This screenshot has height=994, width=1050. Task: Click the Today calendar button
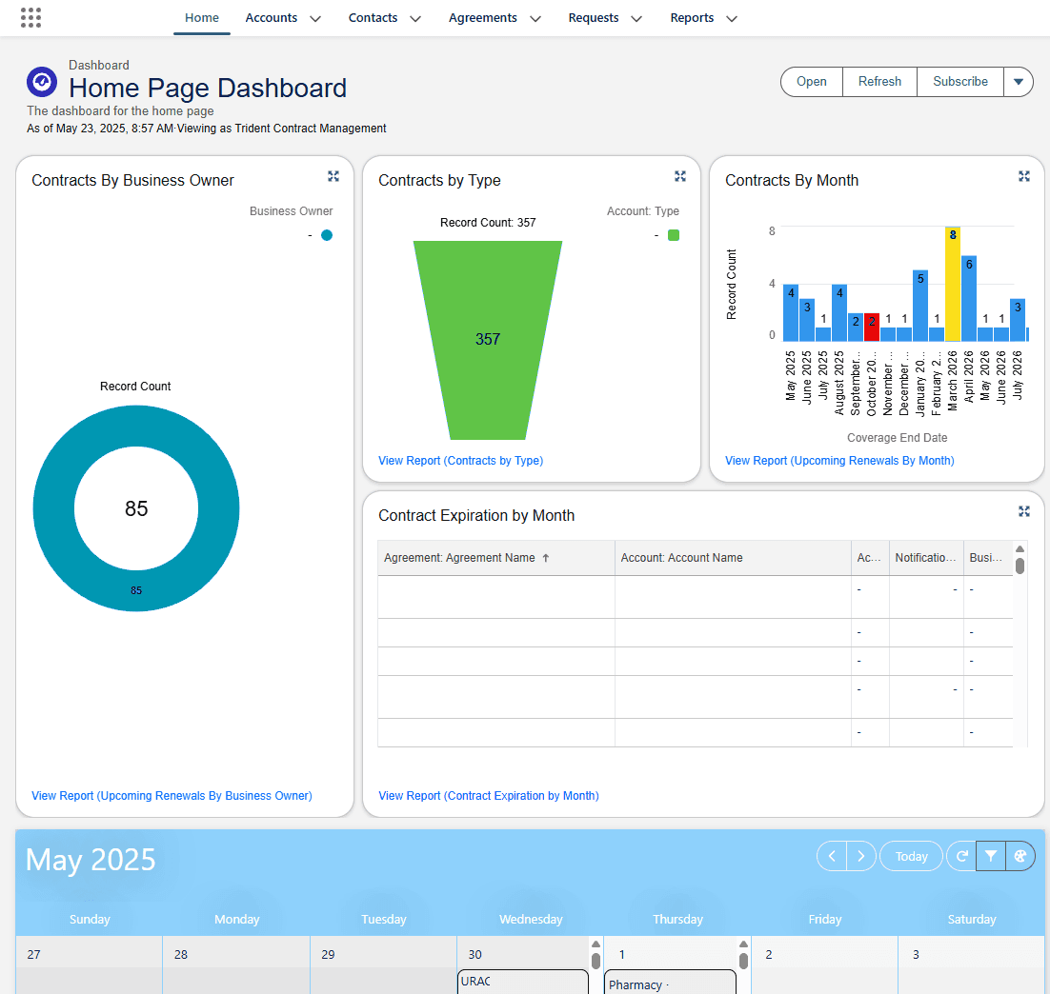click(912, 856)
